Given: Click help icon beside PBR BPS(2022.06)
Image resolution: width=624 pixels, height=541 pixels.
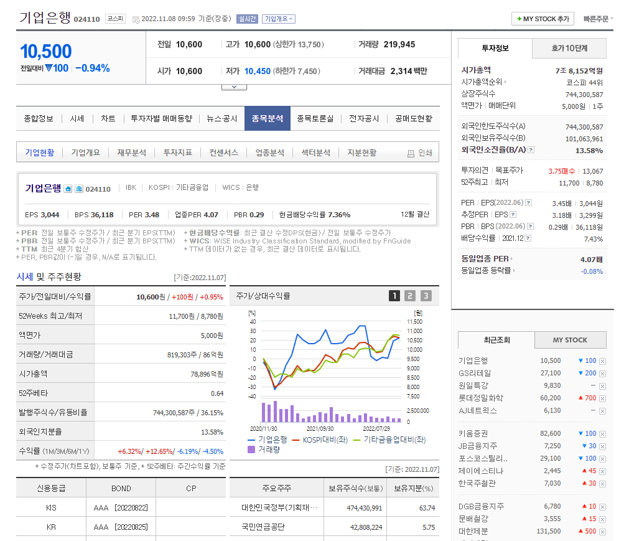Looking at the screenshot, I should pos(530,227).
